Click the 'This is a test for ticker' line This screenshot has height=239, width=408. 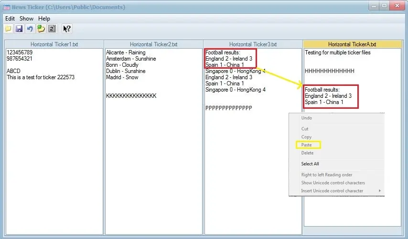[x=41, y=77]
